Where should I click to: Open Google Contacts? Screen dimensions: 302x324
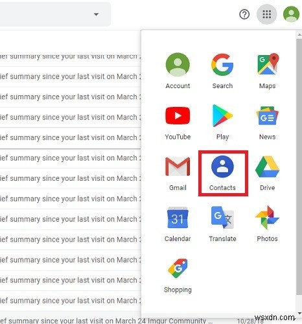point(223,173)
